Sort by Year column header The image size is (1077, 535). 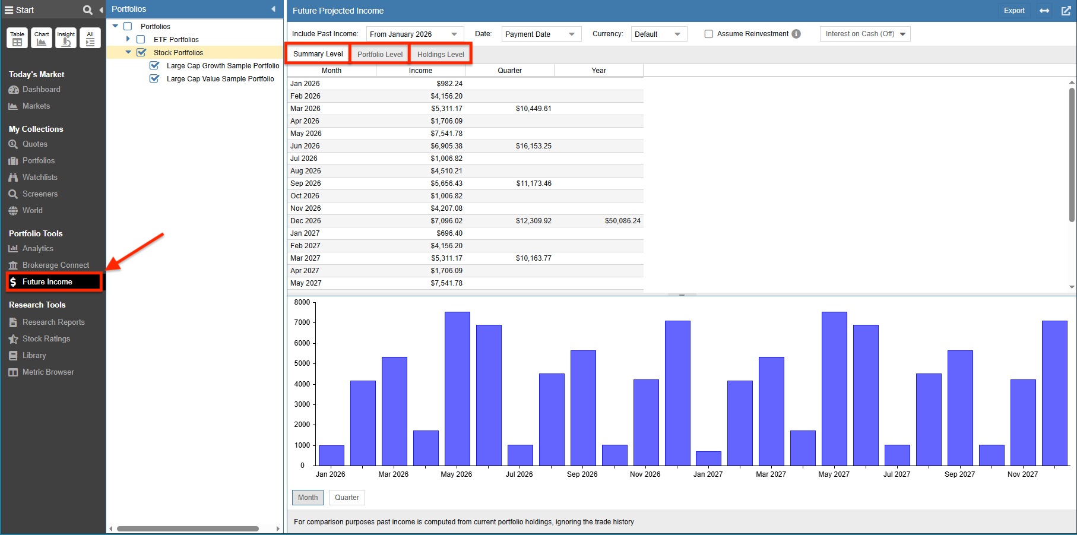pyautogui.click(x=598, y=71)
